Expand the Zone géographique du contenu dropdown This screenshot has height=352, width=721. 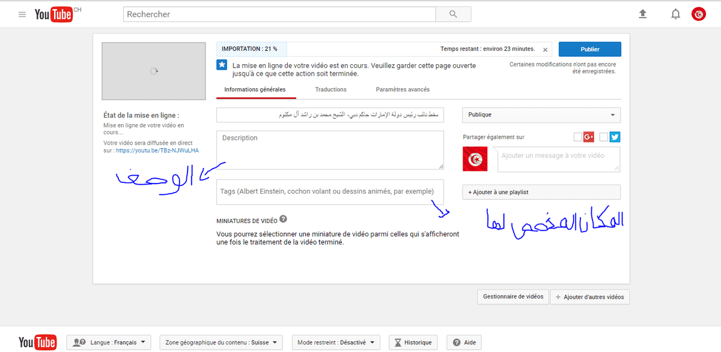[221, 342]
